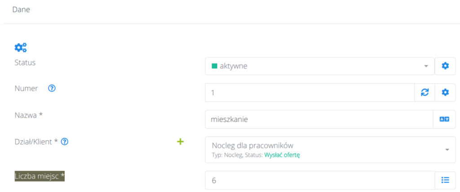
Task: Click the green aktywne status color square
Action: [215, 66]
